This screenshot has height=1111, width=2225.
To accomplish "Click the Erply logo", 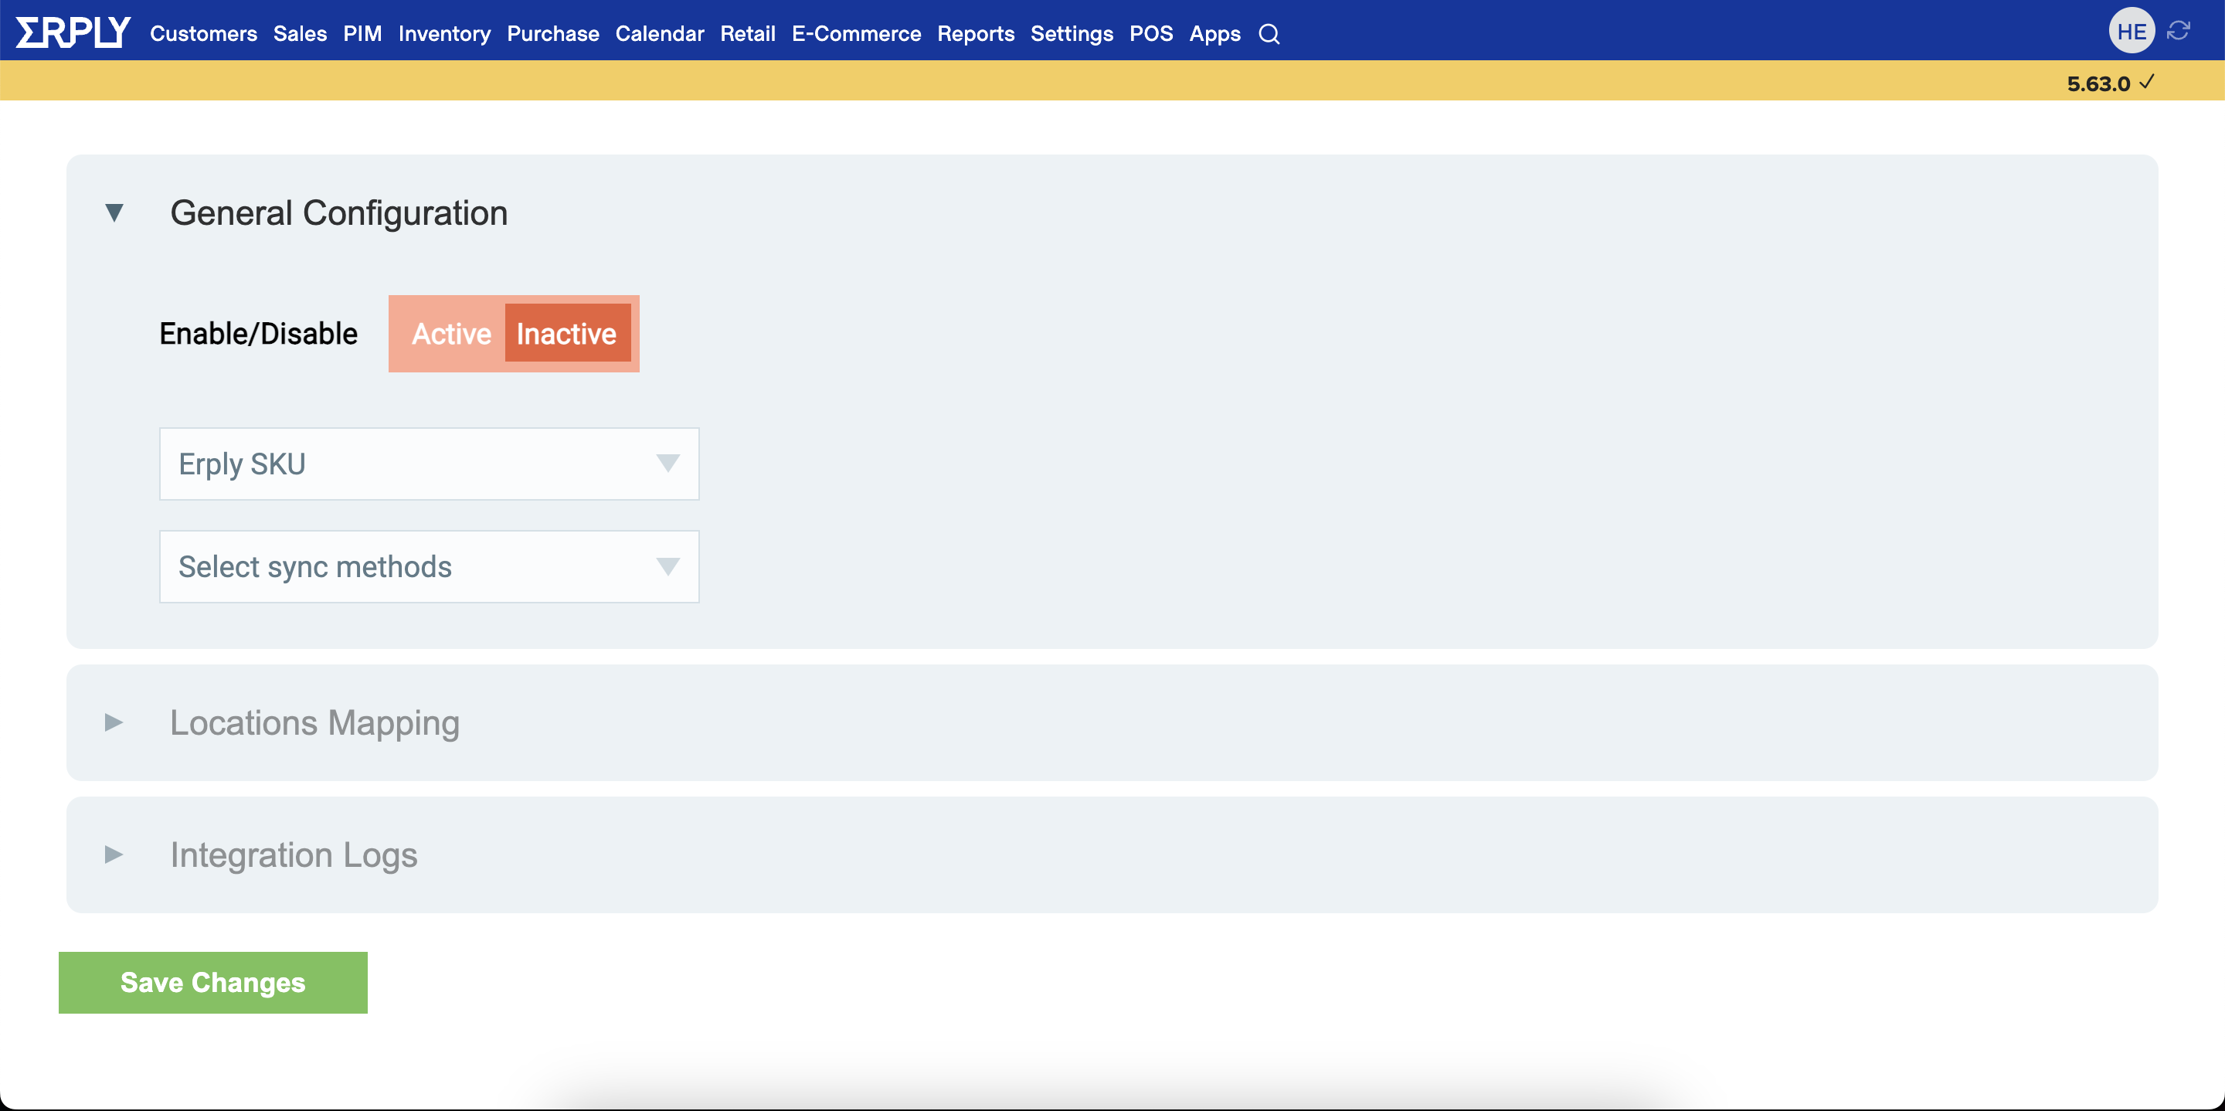I will pyautogui.click(x=73, y=32).
